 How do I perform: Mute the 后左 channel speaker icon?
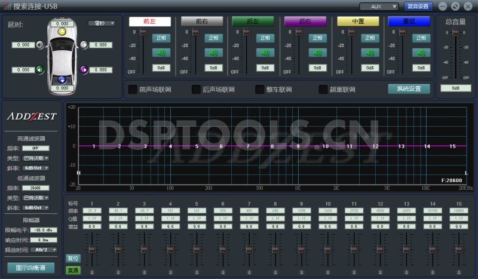tap(265, 53)
